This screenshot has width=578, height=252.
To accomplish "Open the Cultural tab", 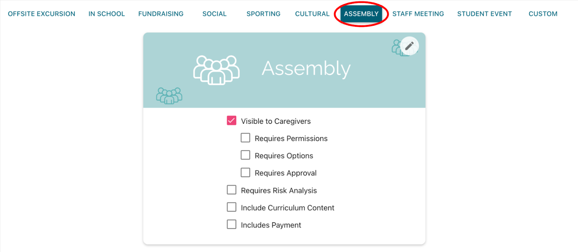I will point(312,14).
